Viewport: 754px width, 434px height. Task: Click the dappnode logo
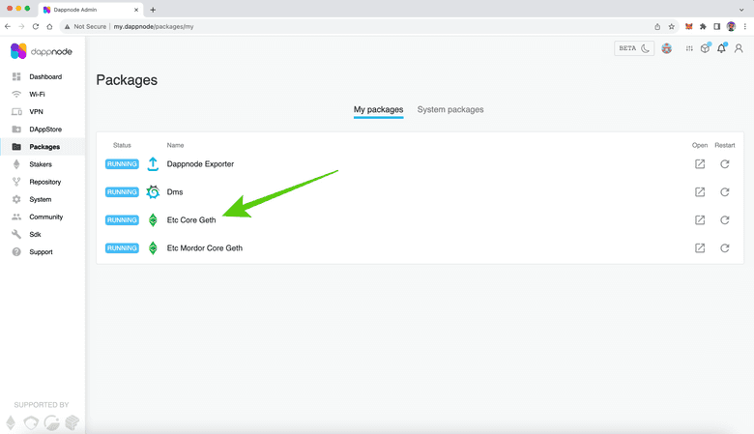41,51
